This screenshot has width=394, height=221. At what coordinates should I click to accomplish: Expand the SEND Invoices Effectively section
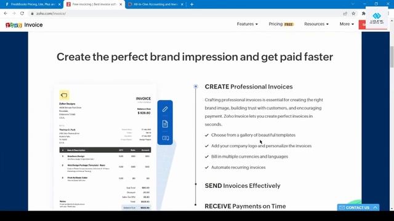coord(243,185)
